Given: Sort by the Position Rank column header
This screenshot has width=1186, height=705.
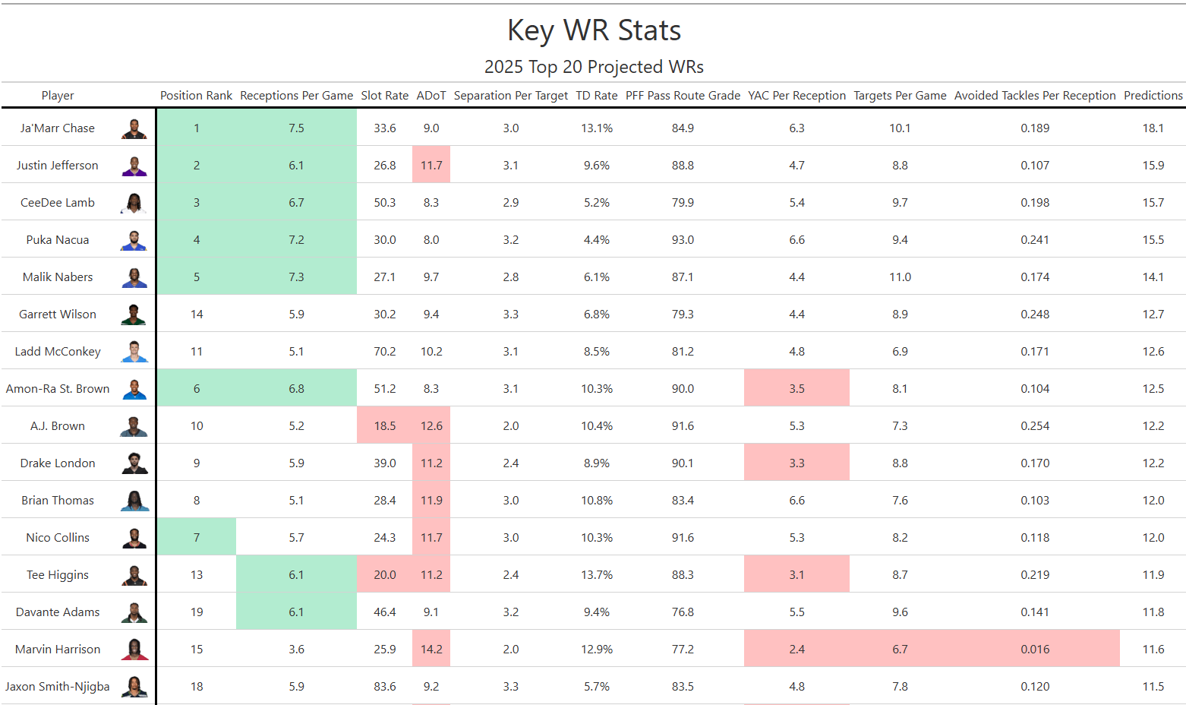Looking at the screenshot, I should coord(196,96).
